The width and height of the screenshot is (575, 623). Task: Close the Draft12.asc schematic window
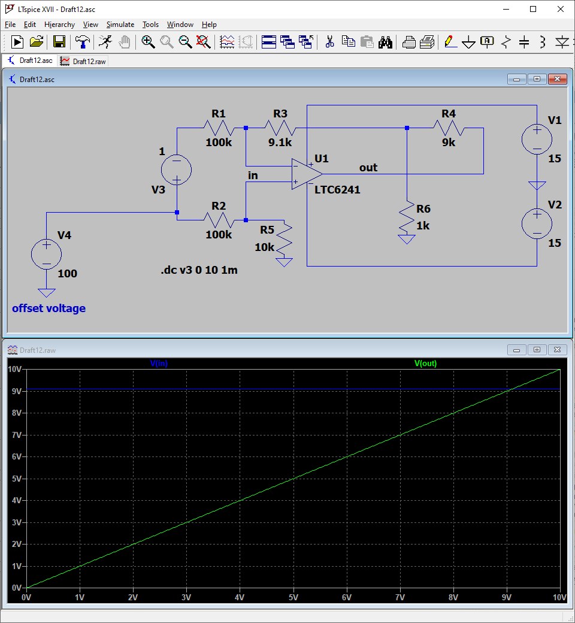click(x=557, y=78)
